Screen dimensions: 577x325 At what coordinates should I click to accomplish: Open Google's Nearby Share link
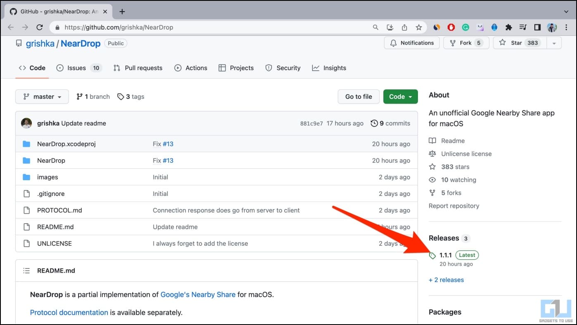198,294
